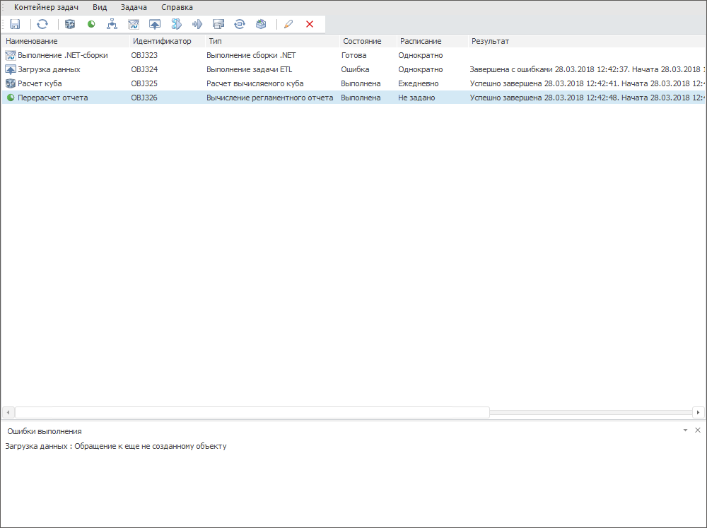Open the Справка menu

pos(177,7)
